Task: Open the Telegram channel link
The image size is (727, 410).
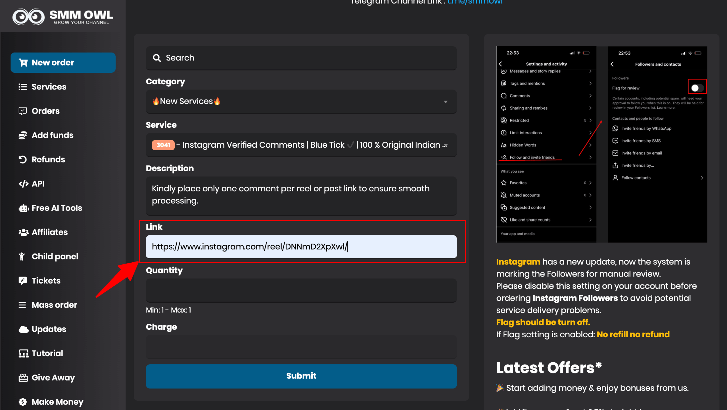Action: point(475,2)
